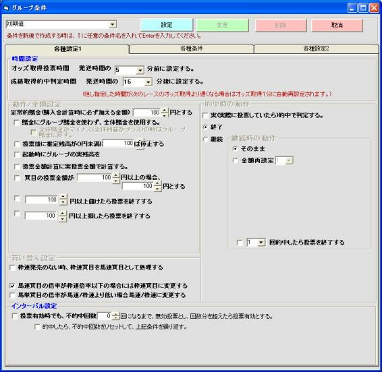Check 投票金額計算に実投票金額で計算する option
The height and width of the screenshot is (372, 382).
coord(17,166)
